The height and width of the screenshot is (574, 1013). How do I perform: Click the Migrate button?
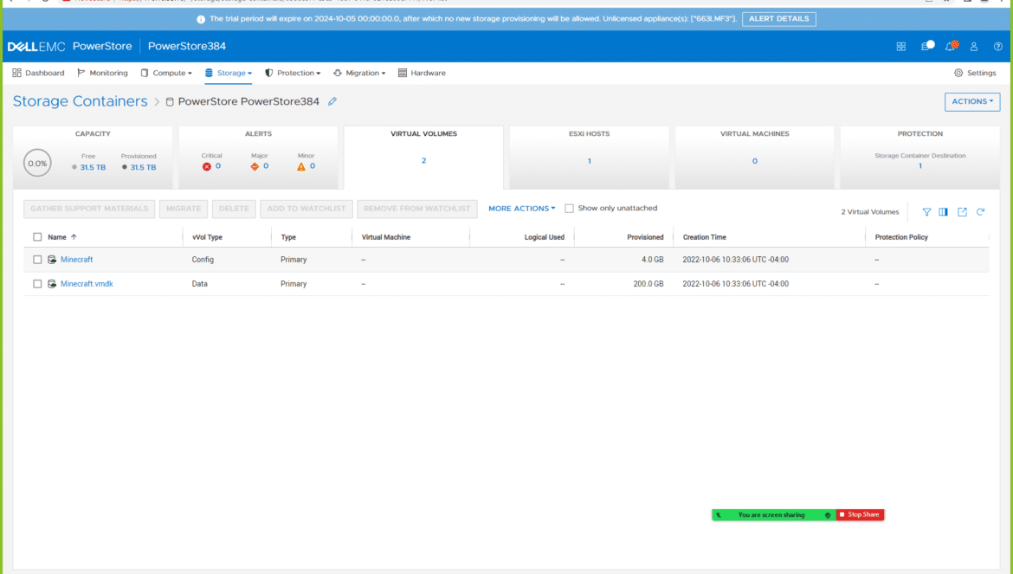pos(184,209)
